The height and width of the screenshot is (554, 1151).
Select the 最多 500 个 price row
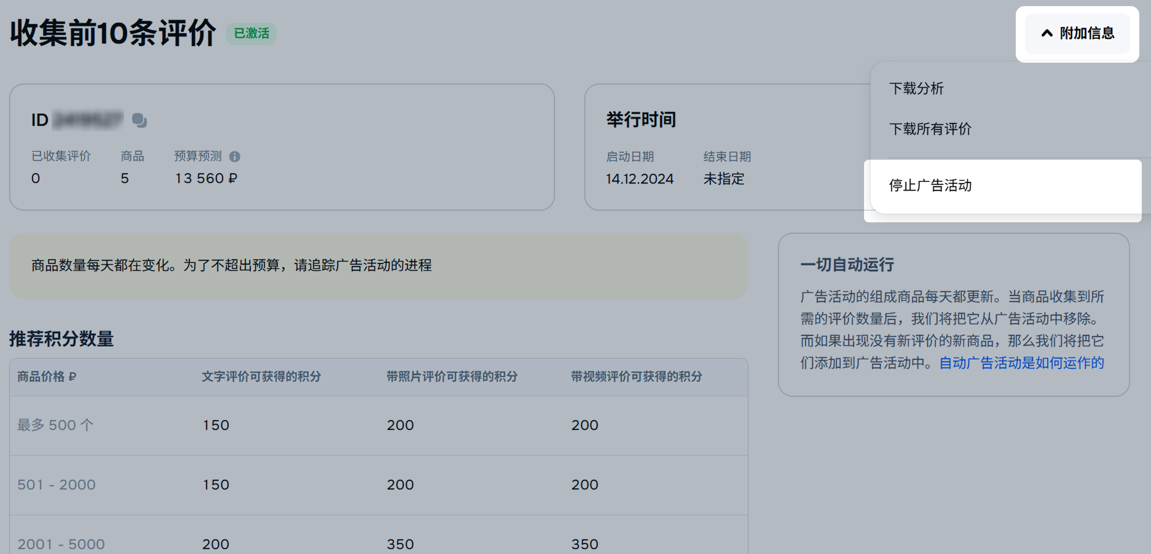pos(55,425)
